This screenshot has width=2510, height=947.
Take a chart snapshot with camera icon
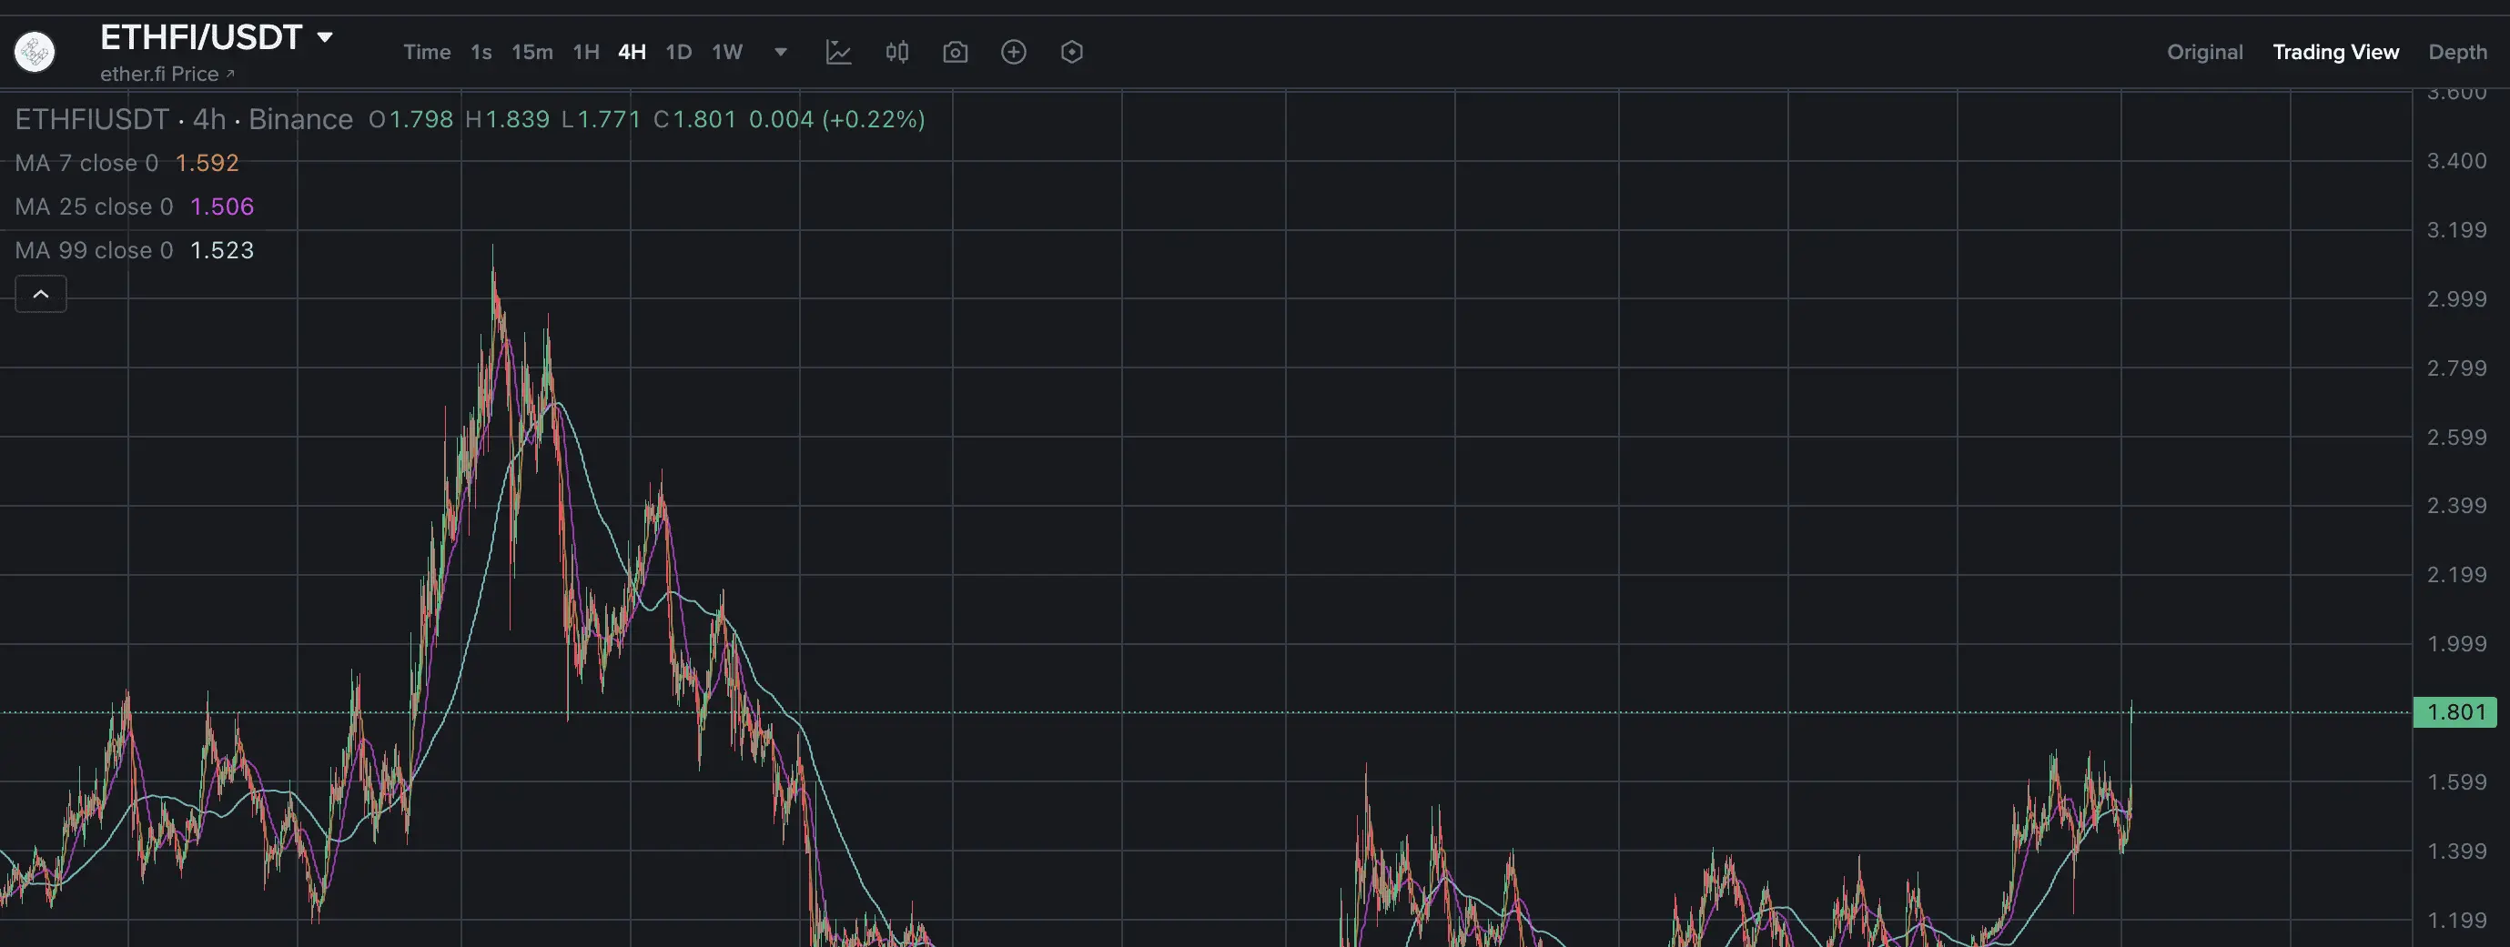(955, 52)
